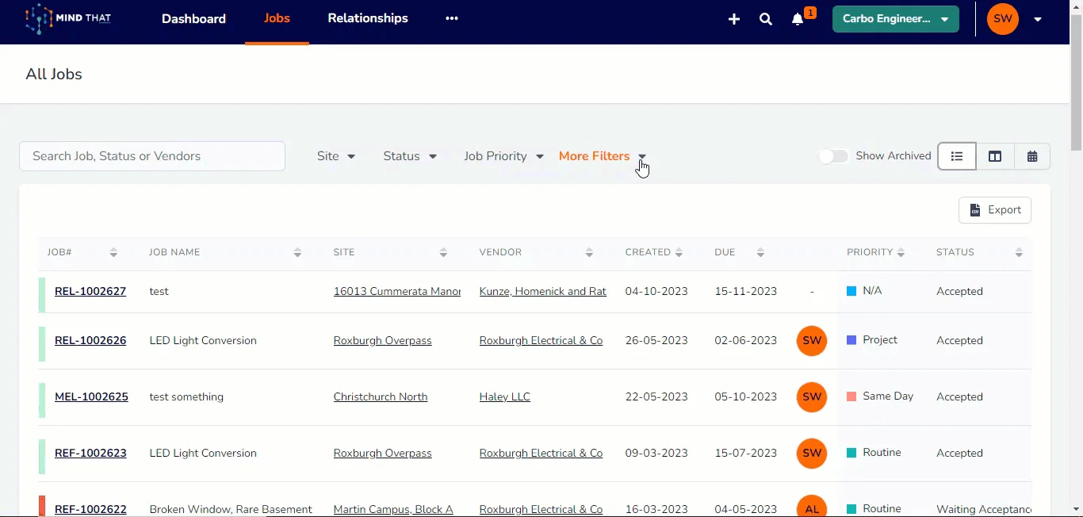Image resolution: width=1083 pixels, height=517 pixels.
Task: Click salmon Same Day priority swatch
Action: pyautogui.click(x=851, y=396)
